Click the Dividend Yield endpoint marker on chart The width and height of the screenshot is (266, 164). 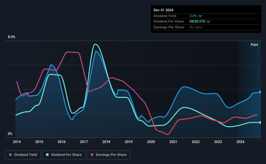260,92
